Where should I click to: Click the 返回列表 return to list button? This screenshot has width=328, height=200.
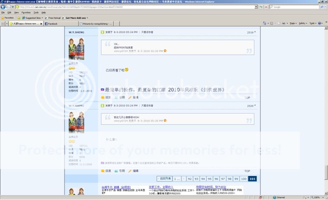click(x=165, y=179)
